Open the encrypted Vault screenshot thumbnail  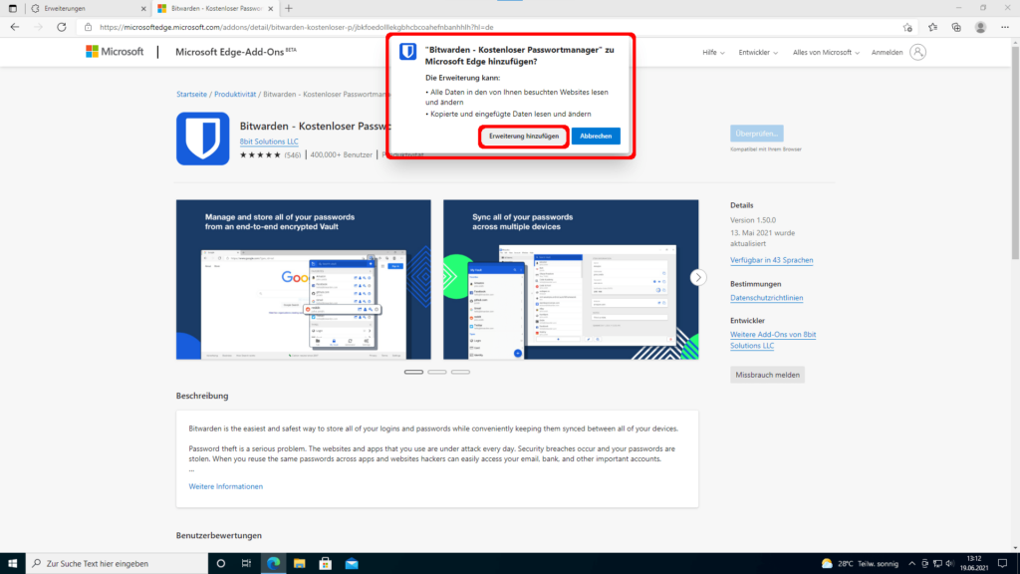pos(303,280)
